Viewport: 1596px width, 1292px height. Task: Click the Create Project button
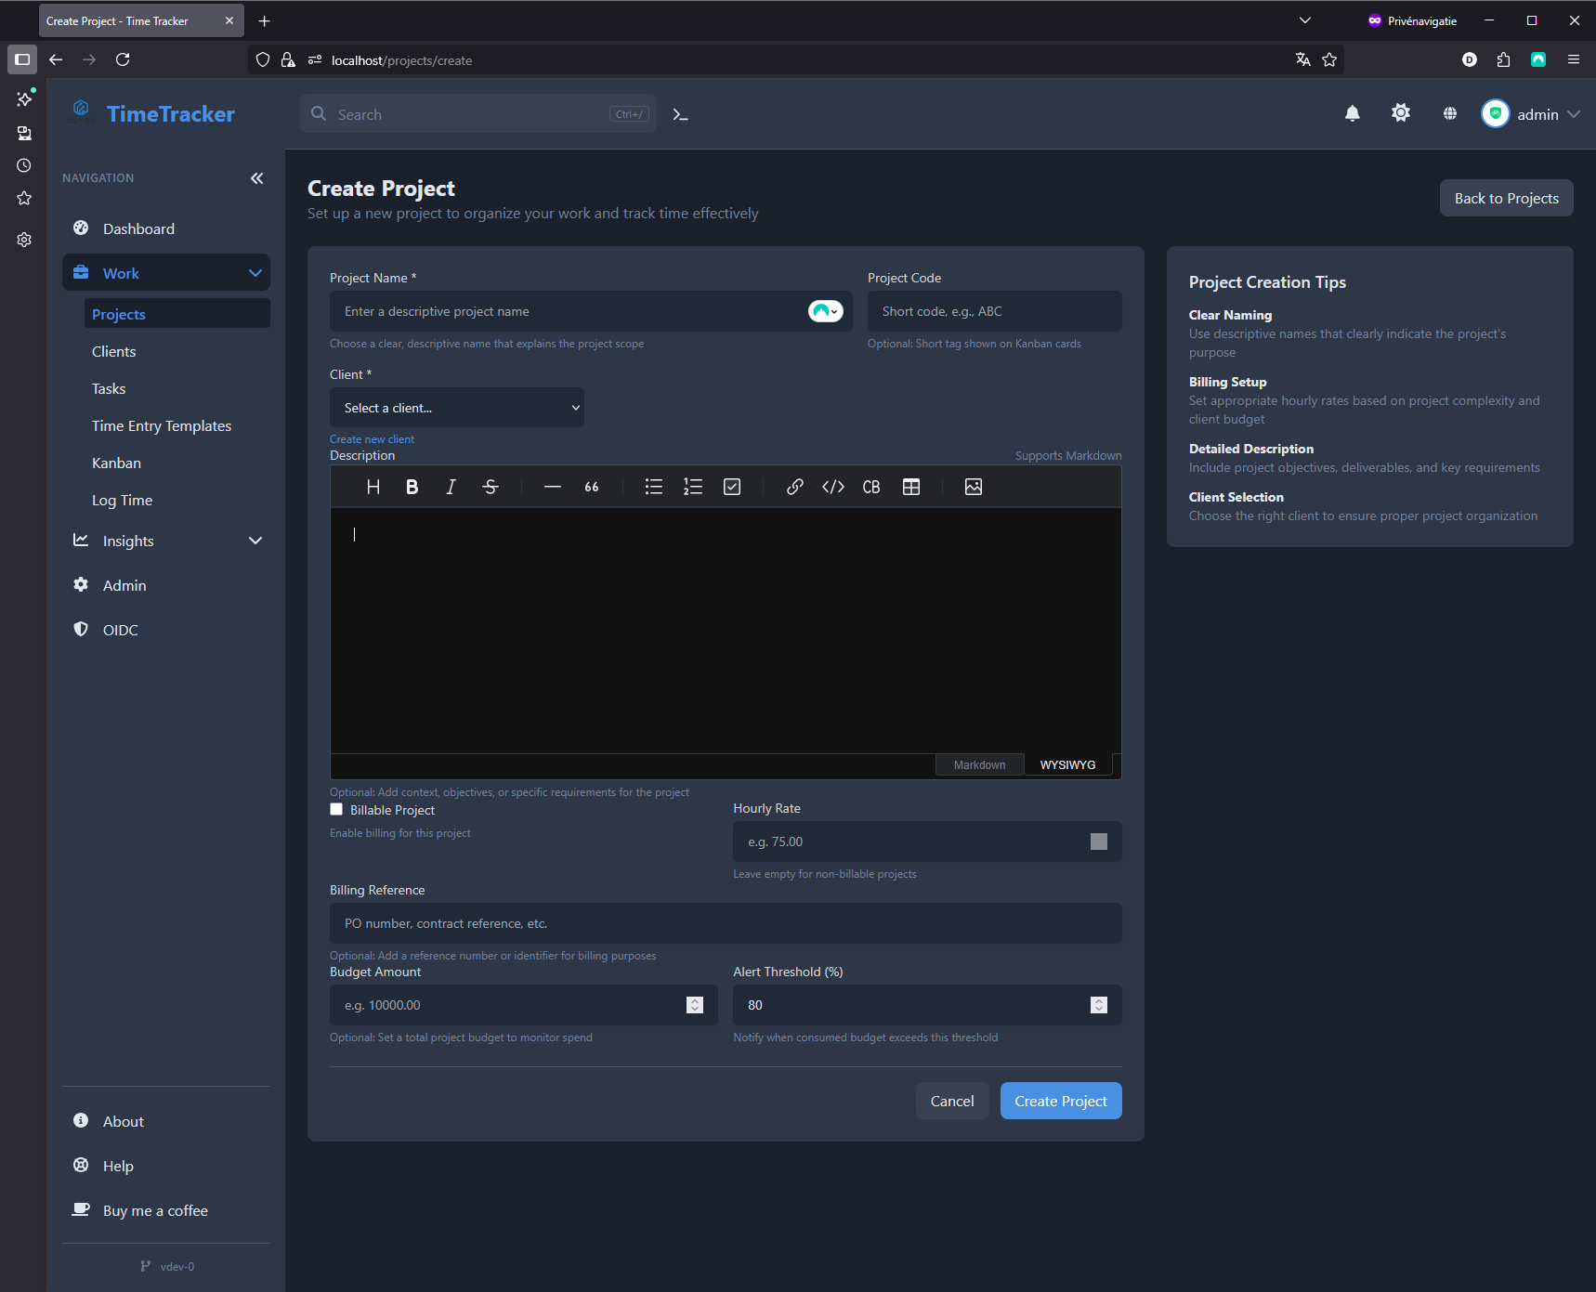[1060, 1101]
